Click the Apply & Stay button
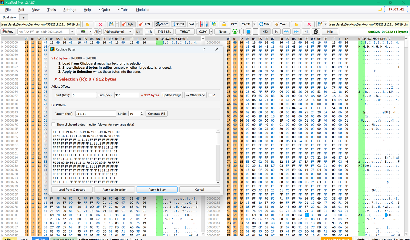The image size is (410, 240). pos(157,190)
